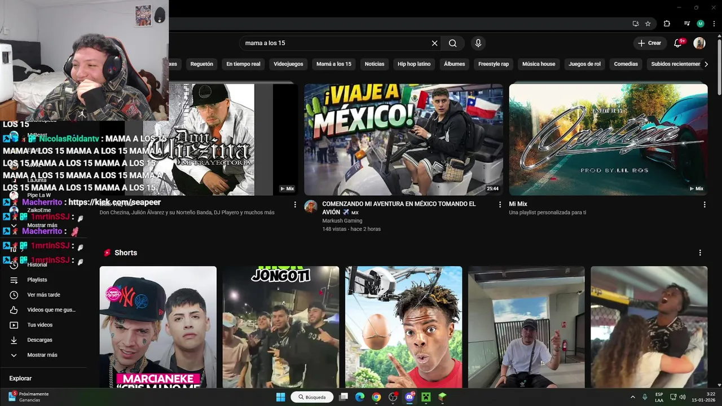Select the Mamá a los 15 chip
The width and height of the screenshot is (722, 406).
click(334, 64)
